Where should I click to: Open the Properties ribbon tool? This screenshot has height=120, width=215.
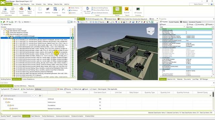coord(55,10)
